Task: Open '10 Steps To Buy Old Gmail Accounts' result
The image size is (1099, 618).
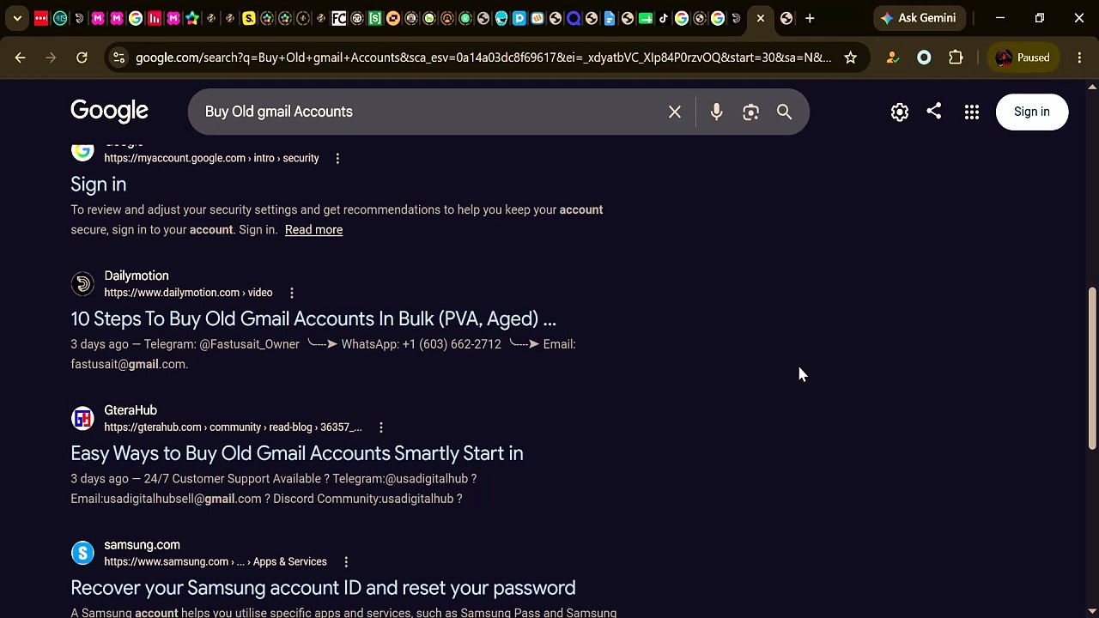Action: 313,318
